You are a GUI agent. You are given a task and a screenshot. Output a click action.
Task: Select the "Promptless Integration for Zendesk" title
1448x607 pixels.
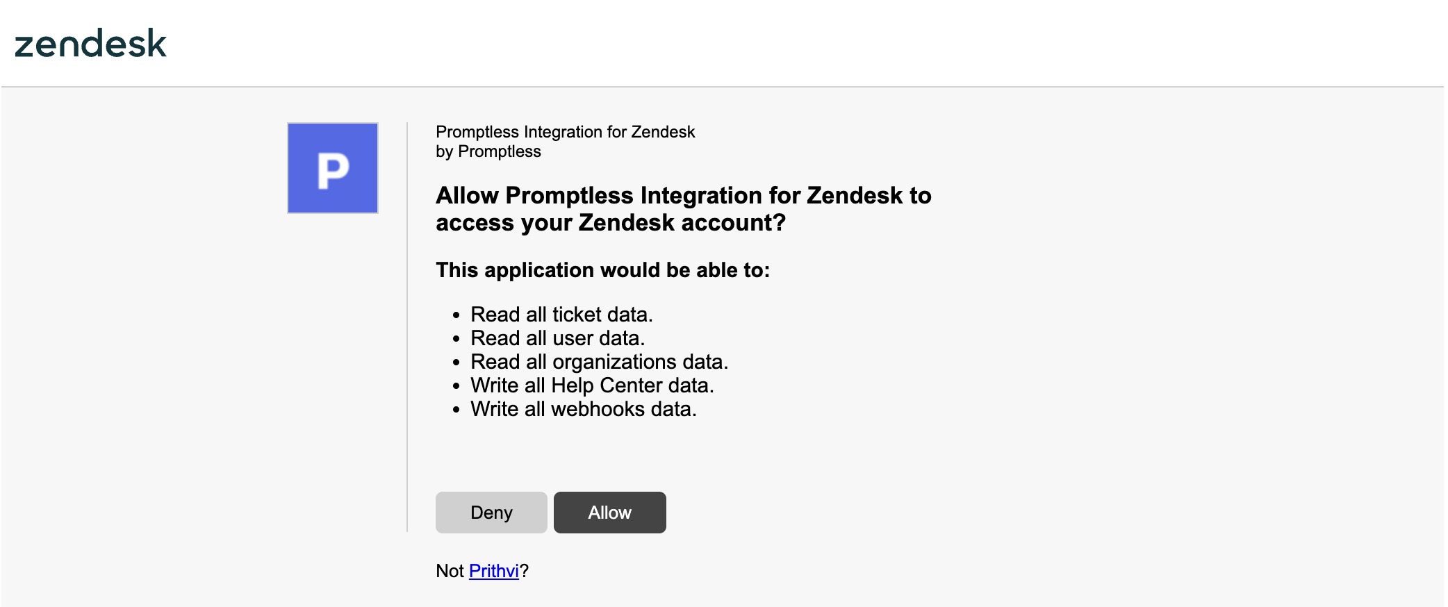click(565, 131)
